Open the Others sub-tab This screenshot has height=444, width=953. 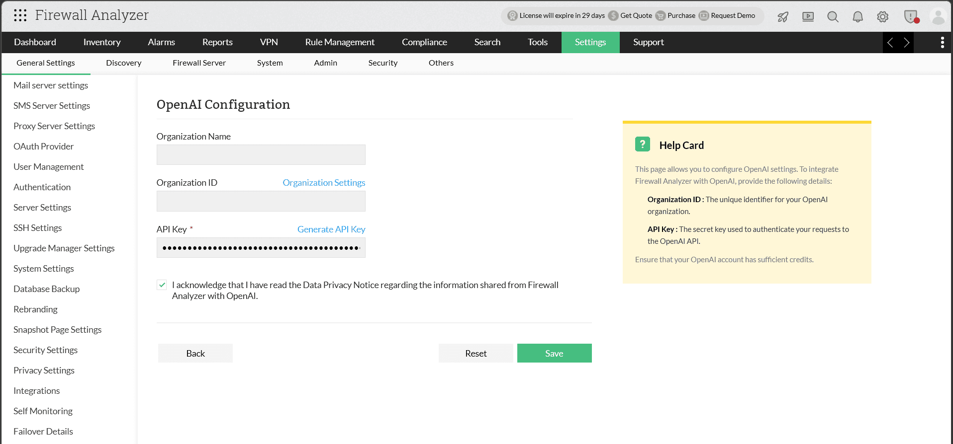pos(441,63)
